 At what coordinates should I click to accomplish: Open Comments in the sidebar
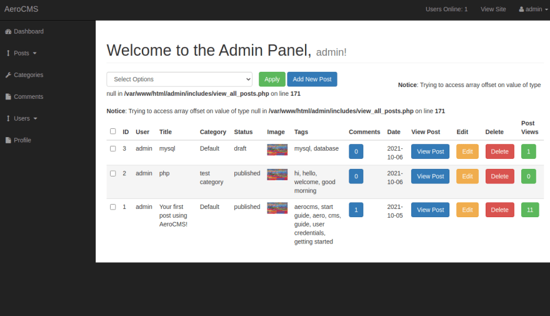click(28, 97)
